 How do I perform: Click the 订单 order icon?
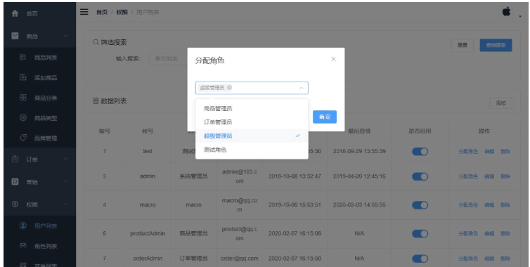point(15,159)
